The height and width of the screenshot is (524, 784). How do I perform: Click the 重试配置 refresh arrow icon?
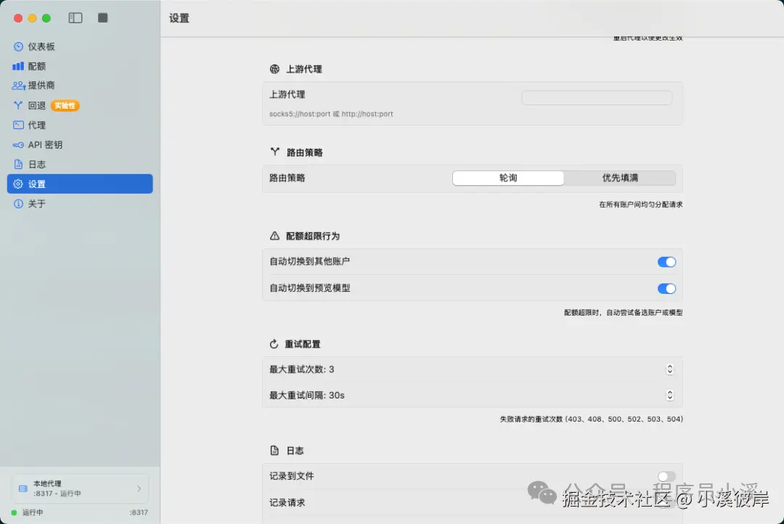274,344
